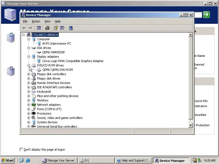This screenshot has height=164, width=219.
Task: Select the Floppy disk controllers icon
Action: 34,74
